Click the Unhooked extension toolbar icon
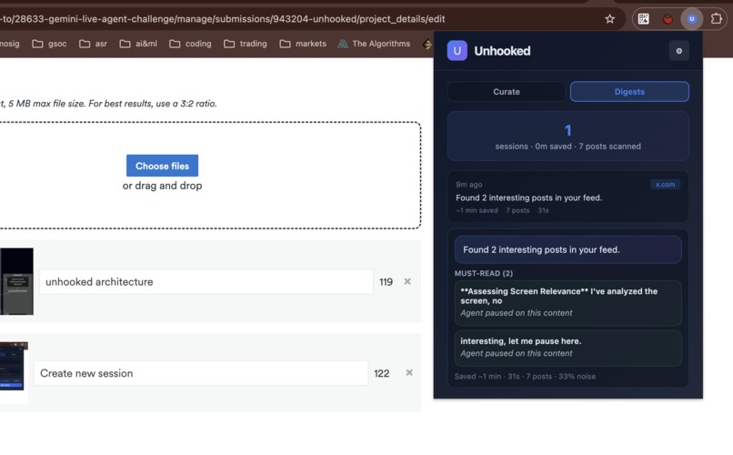This screenshot has width=733, height=455. (x=692, y=19)
